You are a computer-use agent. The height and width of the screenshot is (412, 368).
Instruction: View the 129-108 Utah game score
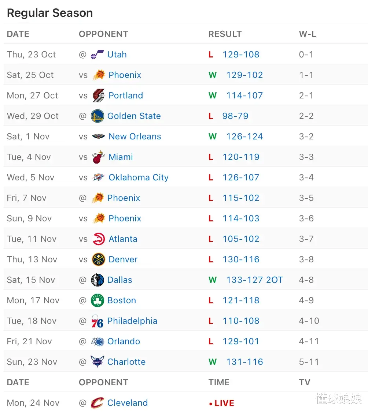pos(241,55)
